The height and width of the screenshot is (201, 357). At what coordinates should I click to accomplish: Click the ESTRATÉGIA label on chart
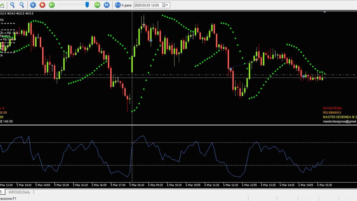332,108
